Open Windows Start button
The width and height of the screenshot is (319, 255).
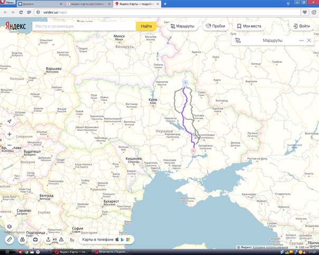[x=7, y=252]
